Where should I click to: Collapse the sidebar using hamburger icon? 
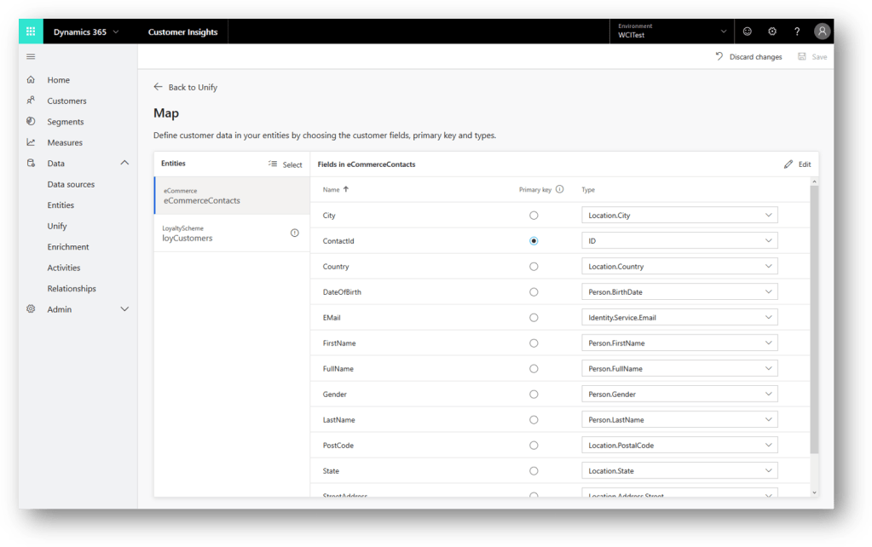coord(31,57)
